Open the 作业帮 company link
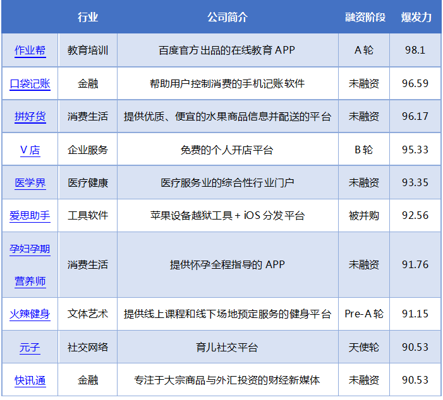This screenshot has width=443, height=400. coord(30,50)
